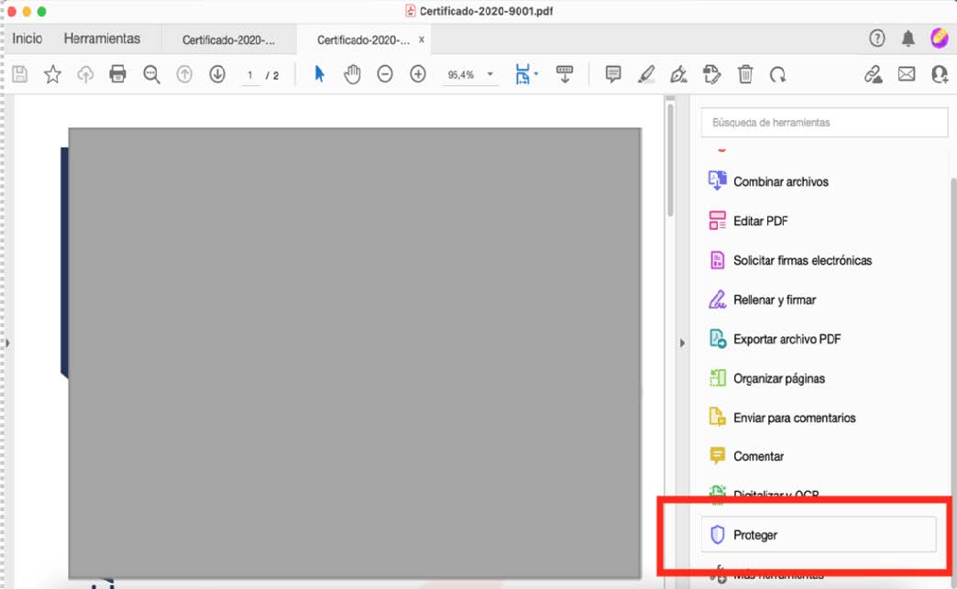957x589 pixels.
Task: Select the Hand tool
Action: pyautogui.click(x=352, y=74)
